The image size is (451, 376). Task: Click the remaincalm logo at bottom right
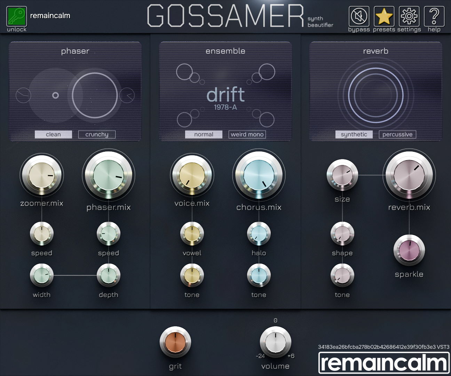click(x=384, y=363)
